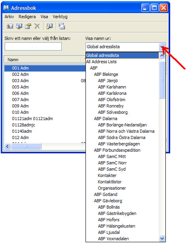Select ABF Jämjö in list

tap(122, 81)
